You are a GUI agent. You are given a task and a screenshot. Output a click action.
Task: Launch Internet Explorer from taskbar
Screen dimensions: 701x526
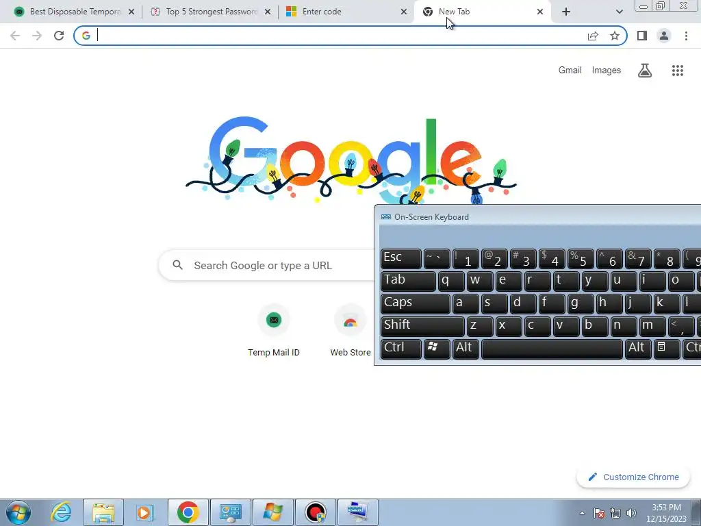tap(61, 512)
